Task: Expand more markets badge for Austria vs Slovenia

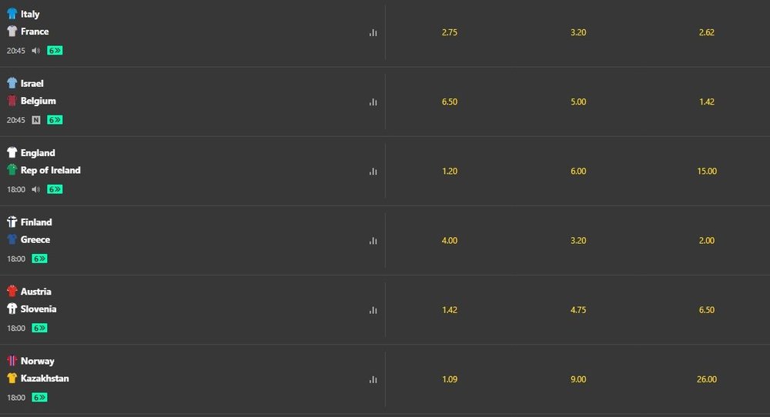Action: point(39,328)
